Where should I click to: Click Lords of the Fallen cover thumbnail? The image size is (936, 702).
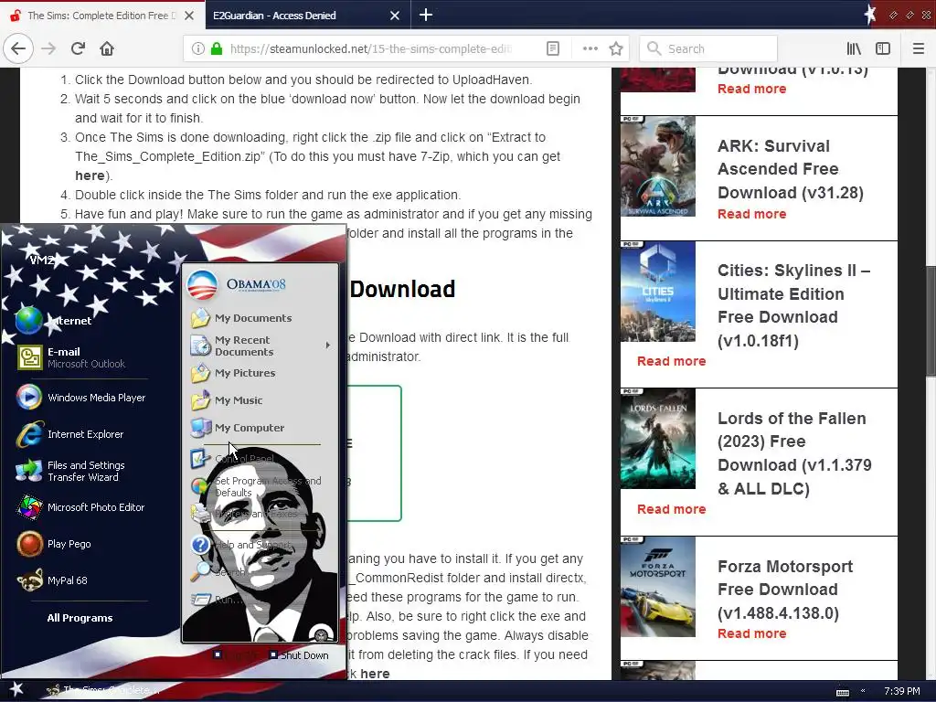point(658,439)
